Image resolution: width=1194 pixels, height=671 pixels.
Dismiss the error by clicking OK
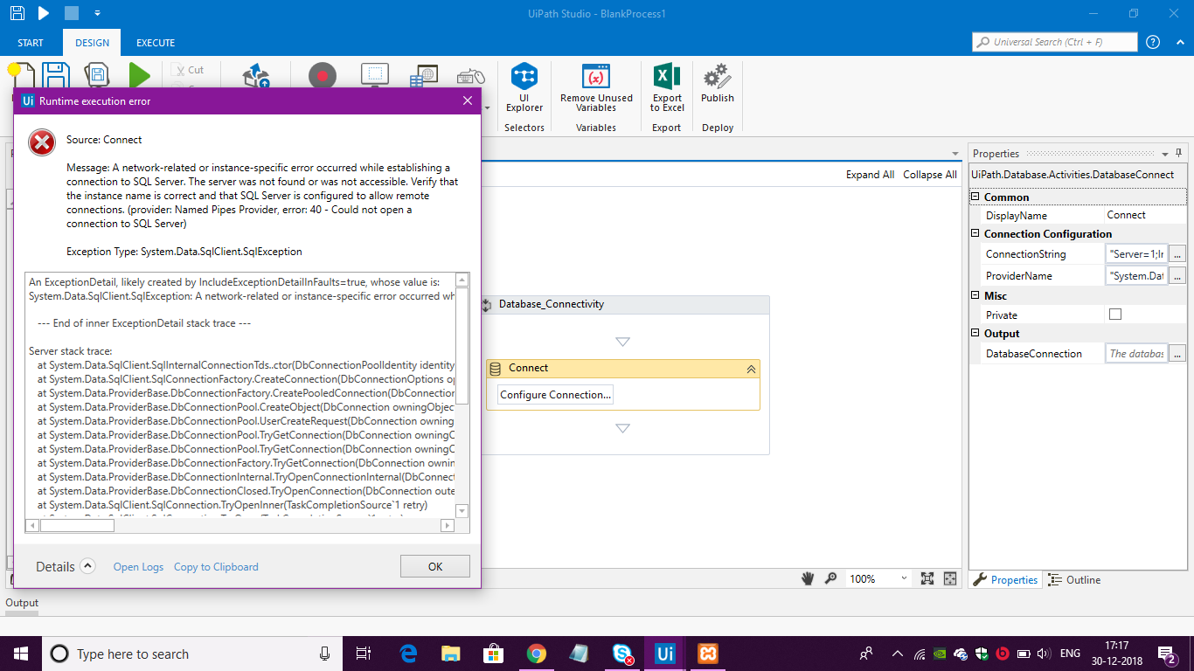pyautogui.click(x=434, y=565)
